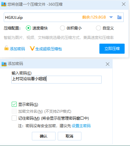Click the browse folder icon beside filename
The image size is (130, 146).
click(119, 17)
